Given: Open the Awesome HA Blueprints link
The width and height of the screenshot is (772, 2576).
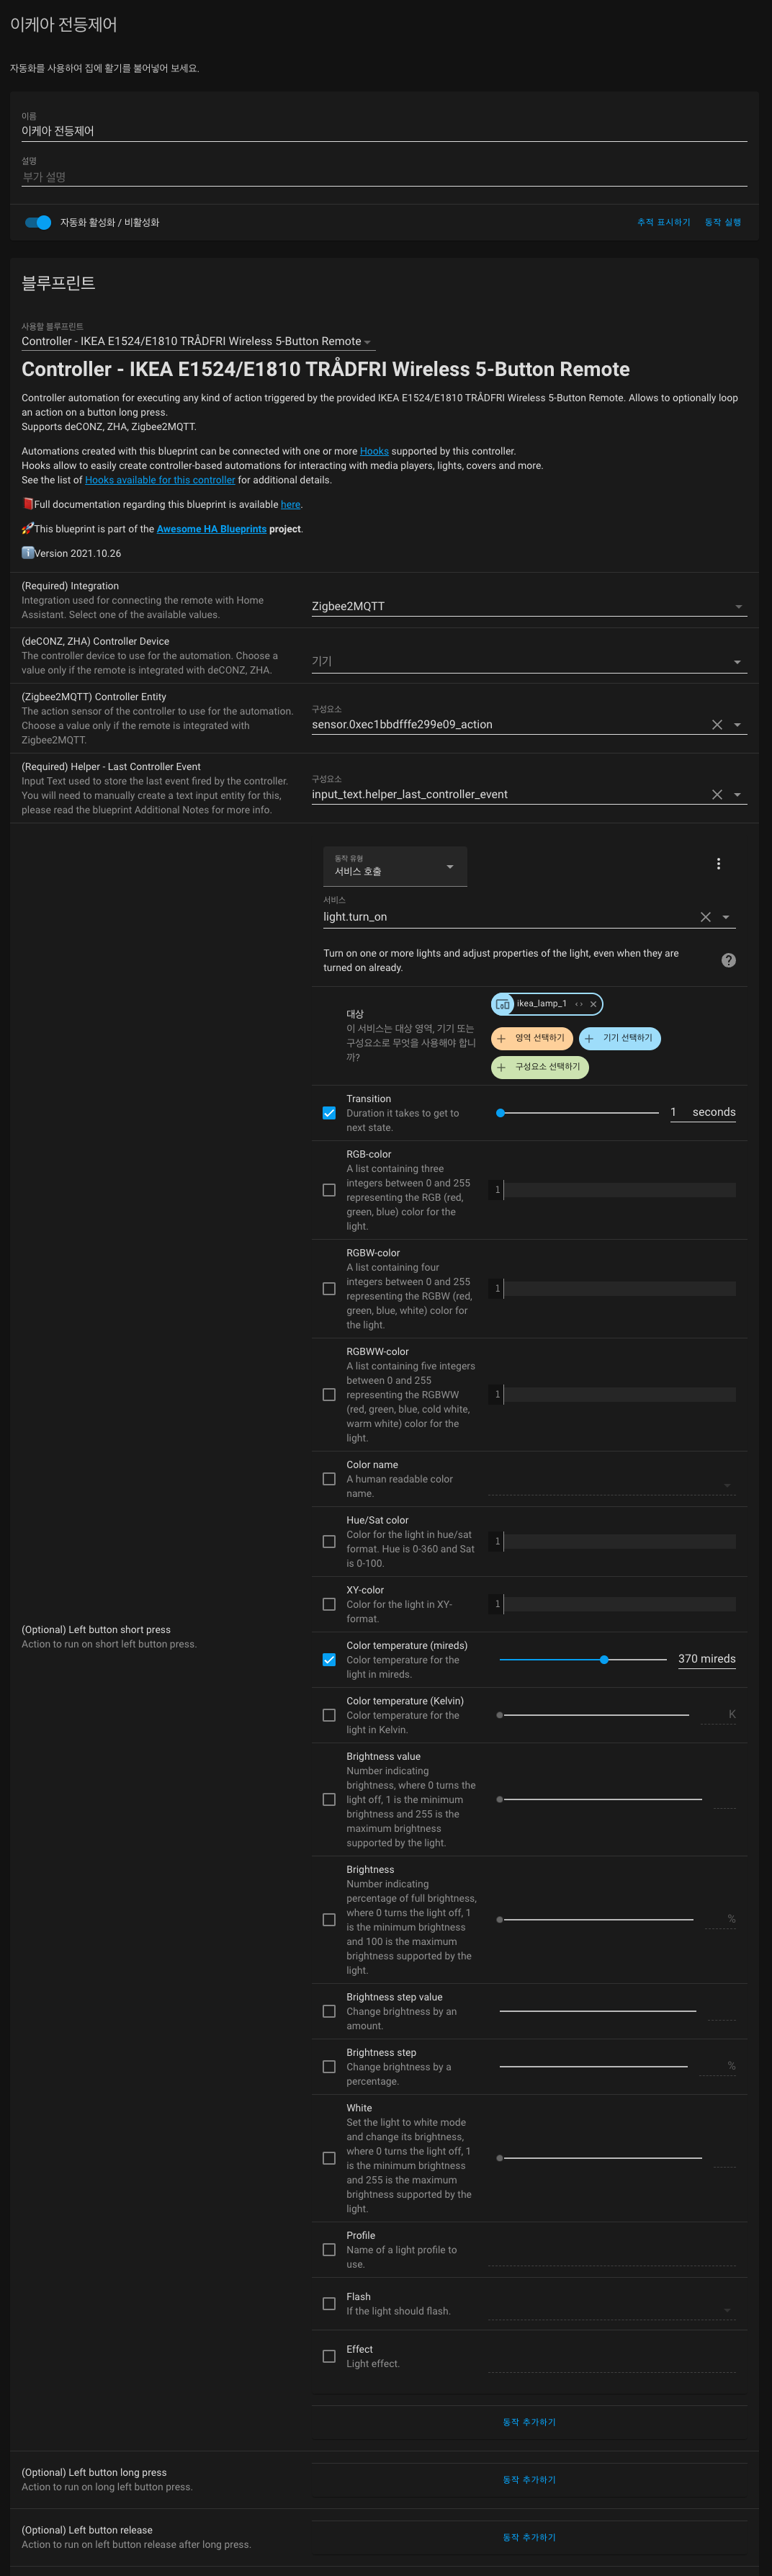Looking at the screenshot, I should 211,529.
